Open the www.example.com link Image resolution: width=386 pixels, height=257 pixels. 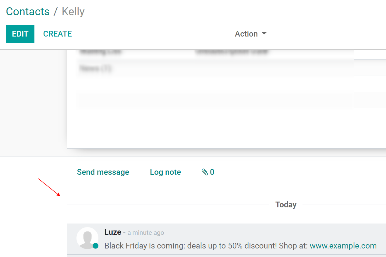(x=343, y=246)
